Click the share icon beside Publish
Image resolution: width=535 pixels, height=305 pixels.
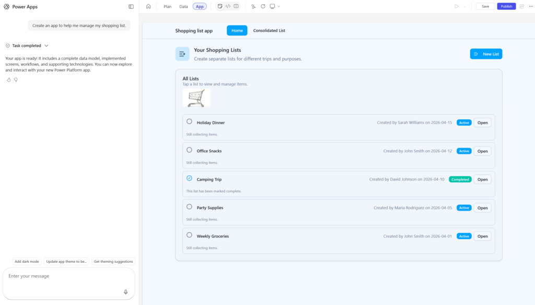[x=522, y=6]
